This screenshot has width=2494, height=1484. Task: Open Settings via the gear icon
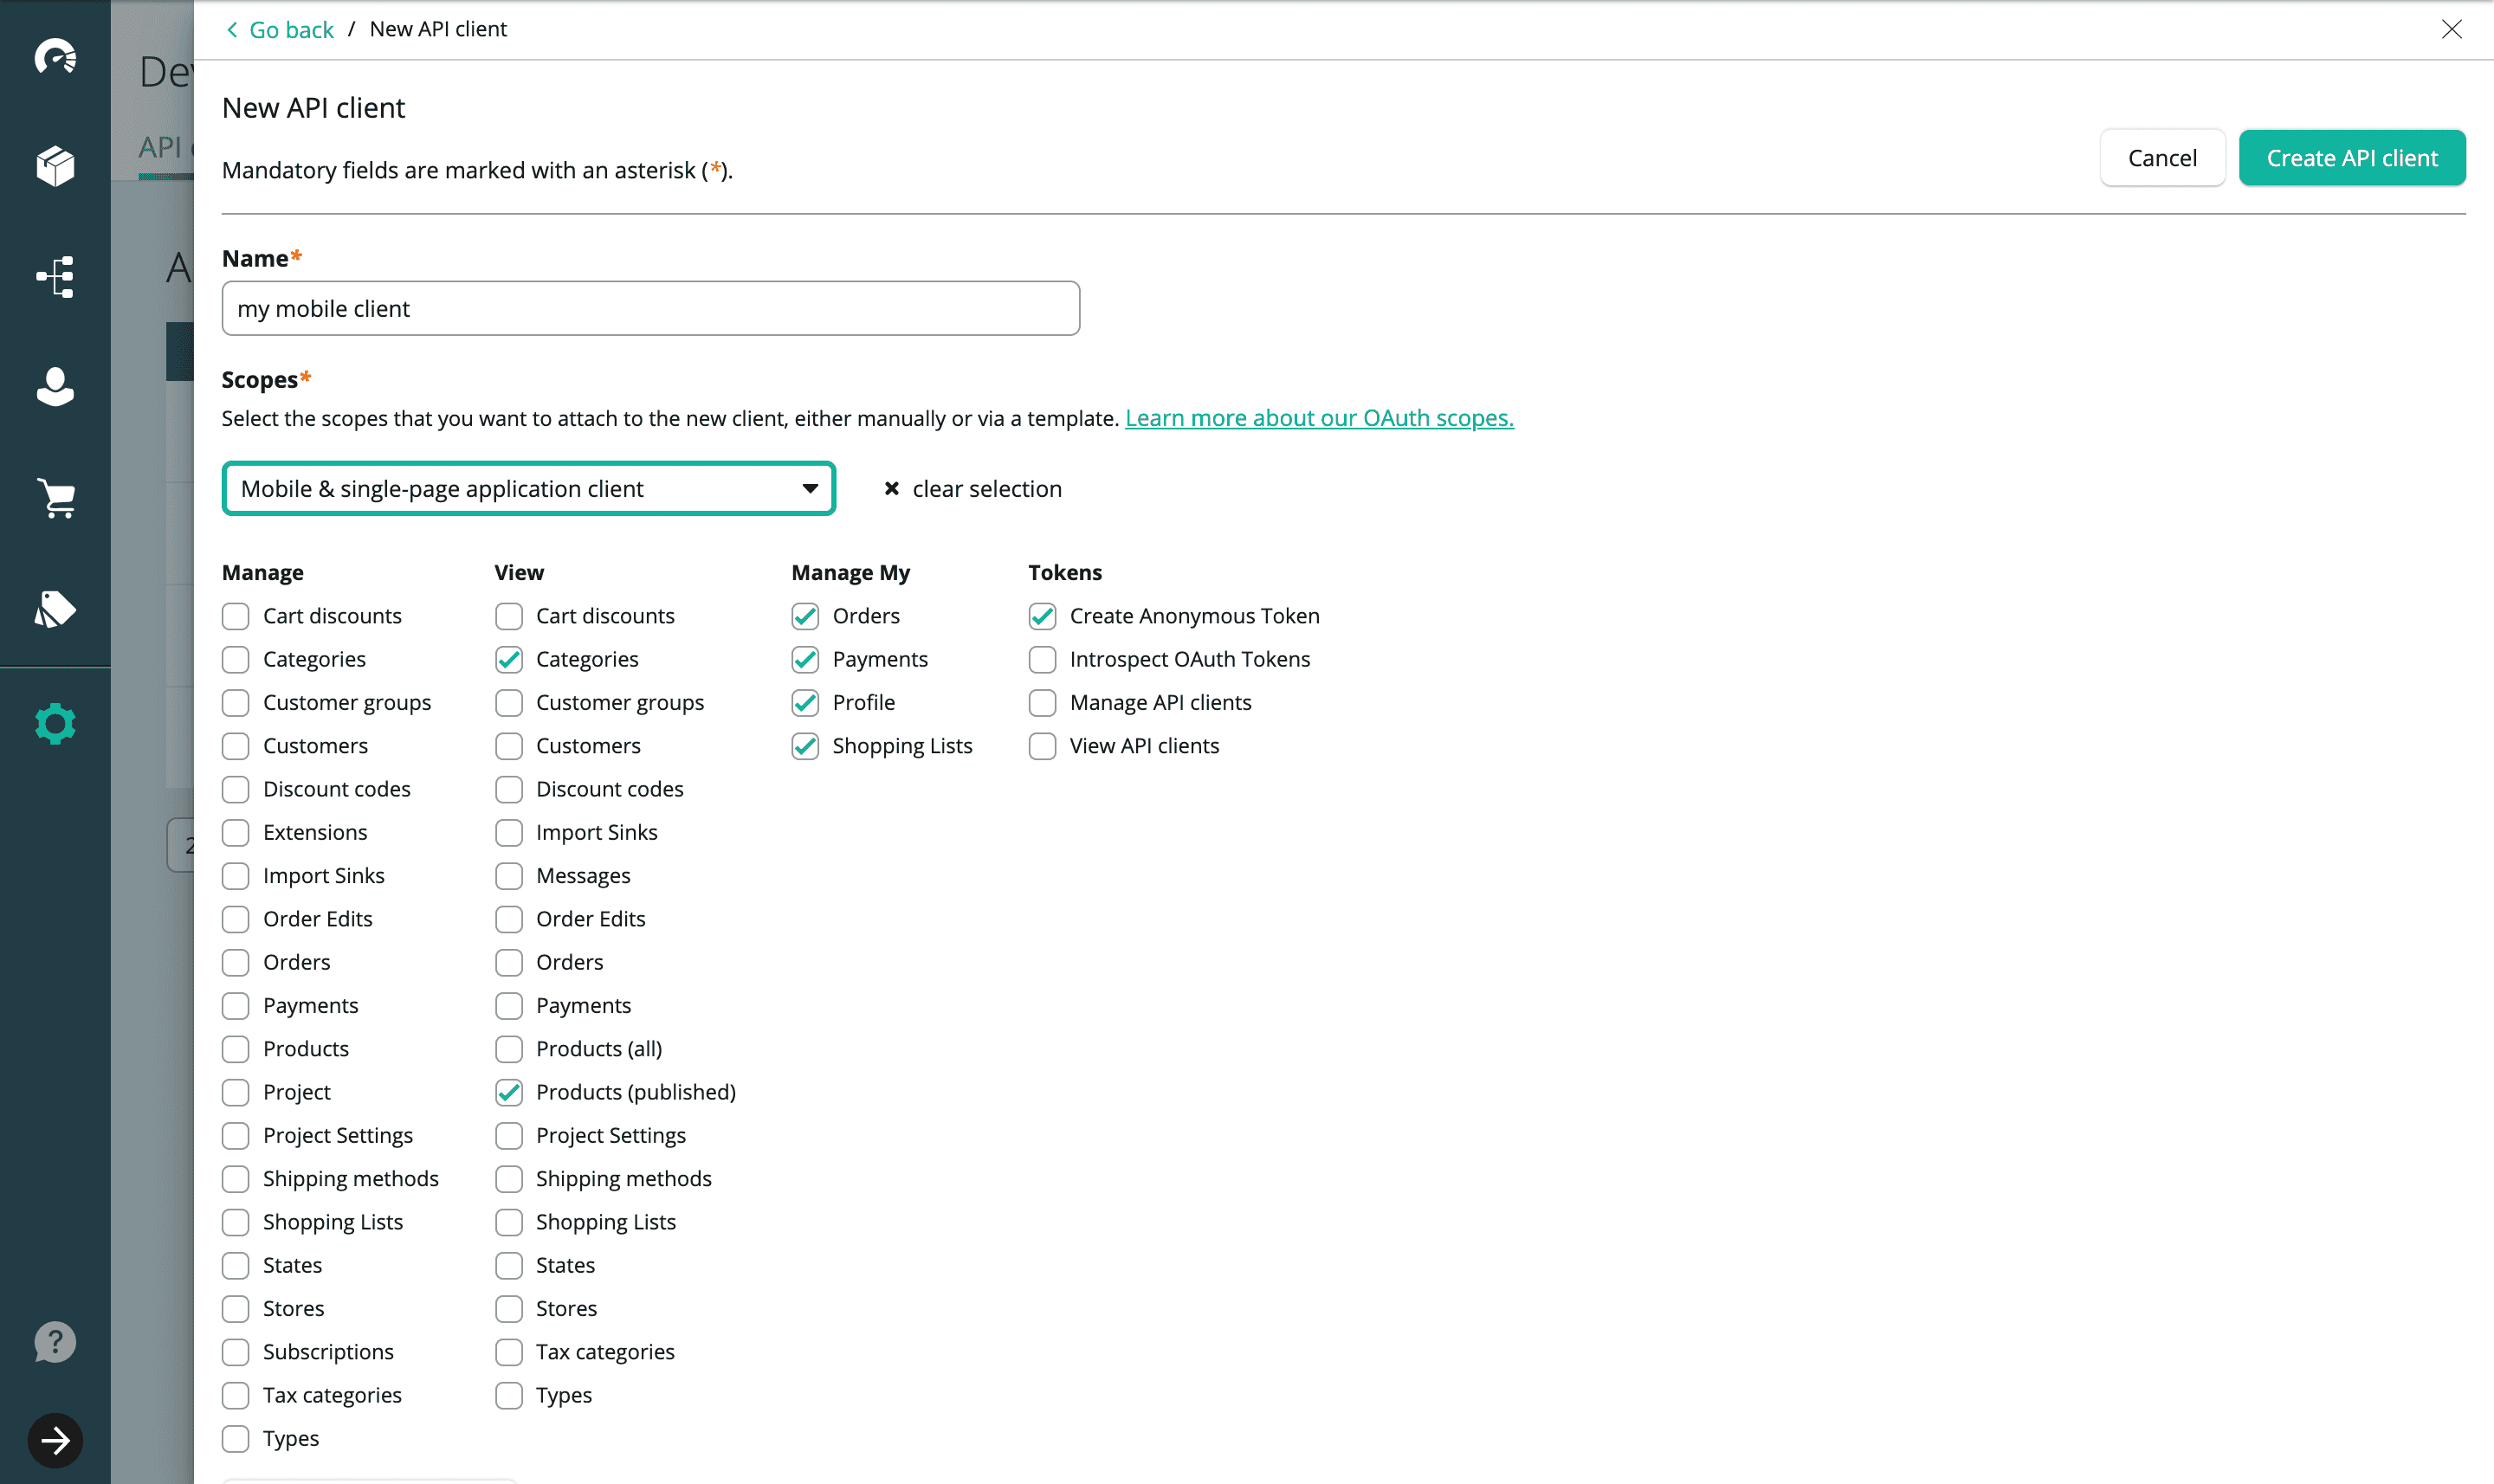tap(55, 723)
